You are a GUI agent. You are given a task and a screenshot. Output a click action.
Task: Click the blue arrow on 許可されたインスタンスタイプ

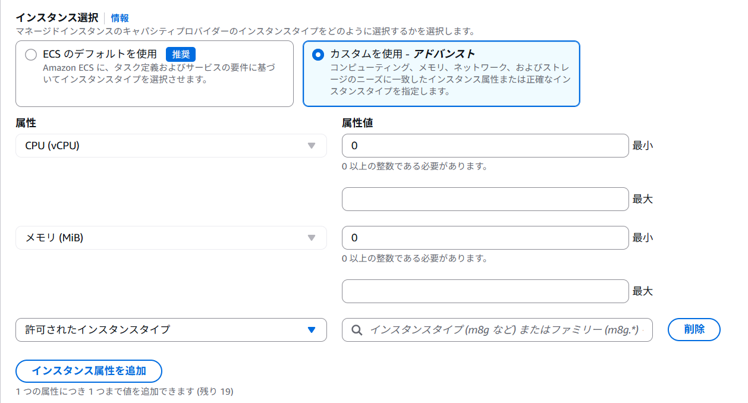click(312, 330)
